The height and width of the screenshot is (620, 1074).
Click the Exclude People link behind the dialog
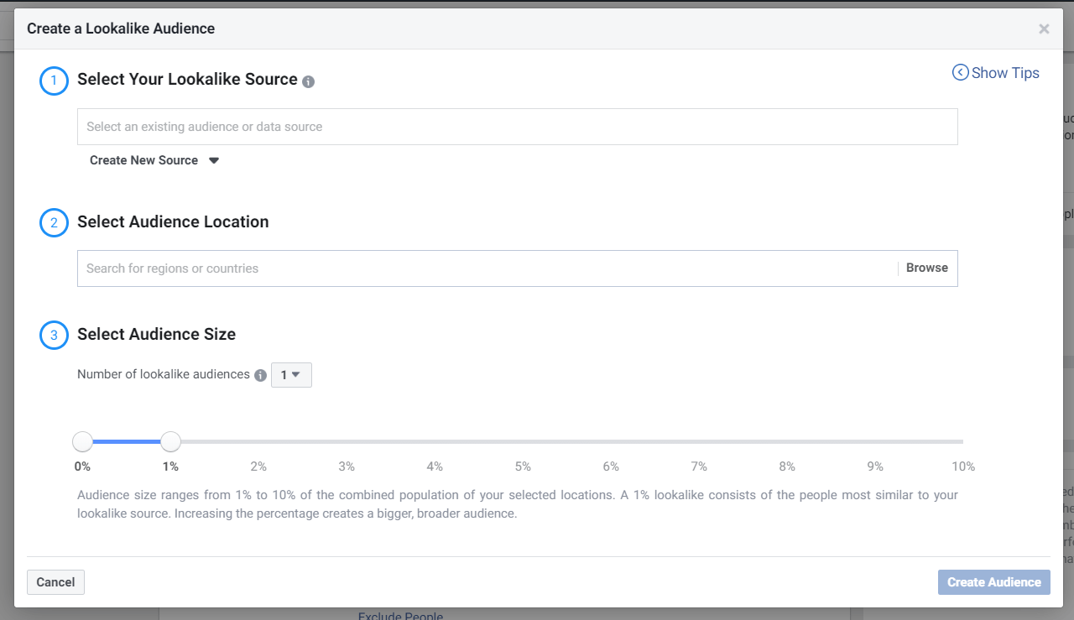400,616
